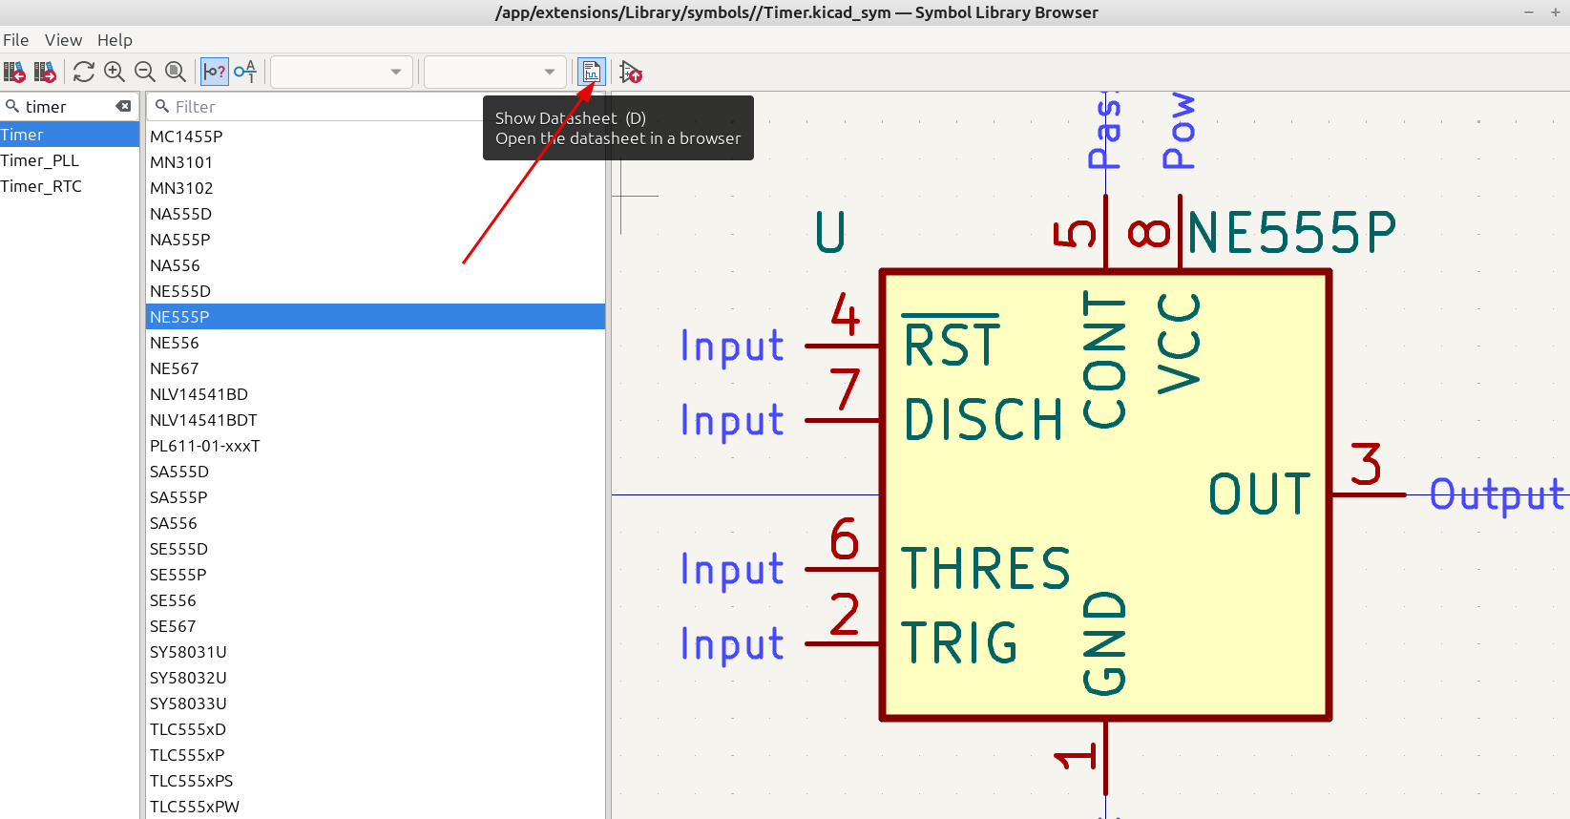The width and height of the screenshot is (1570, 819).
Task: Add selected symbol to schematic
Action: [631, 72]
